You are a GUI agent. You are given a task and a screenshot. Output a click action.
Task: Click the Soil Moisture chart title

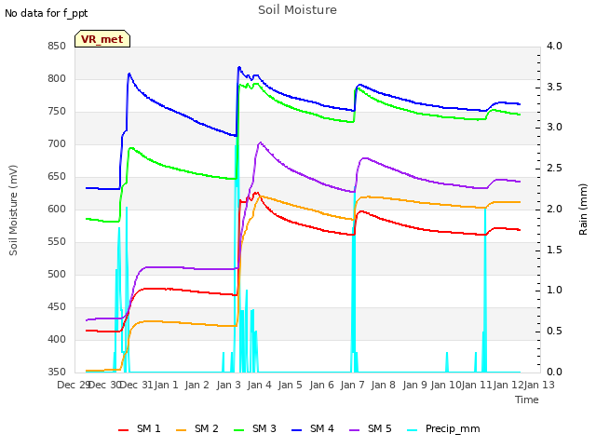297,10
